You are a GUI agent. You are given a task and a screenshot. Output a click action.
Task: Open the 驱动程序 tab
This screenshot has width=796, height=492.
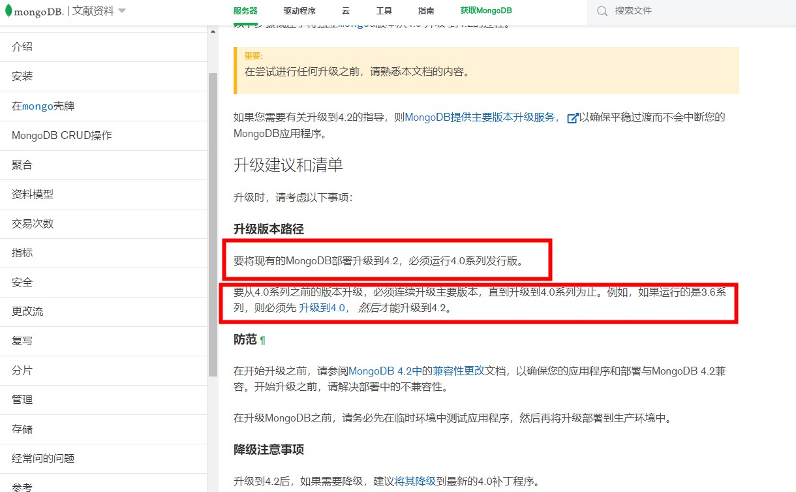click(299, 11)
